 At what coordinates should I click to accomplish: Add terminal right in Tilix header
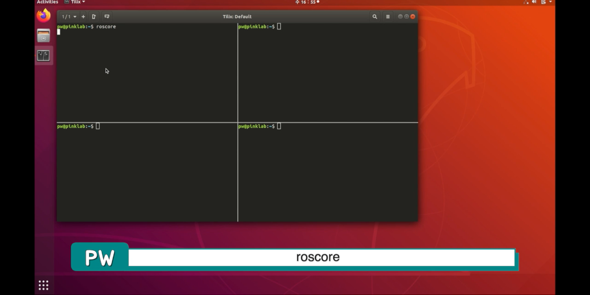coord(94,17)
